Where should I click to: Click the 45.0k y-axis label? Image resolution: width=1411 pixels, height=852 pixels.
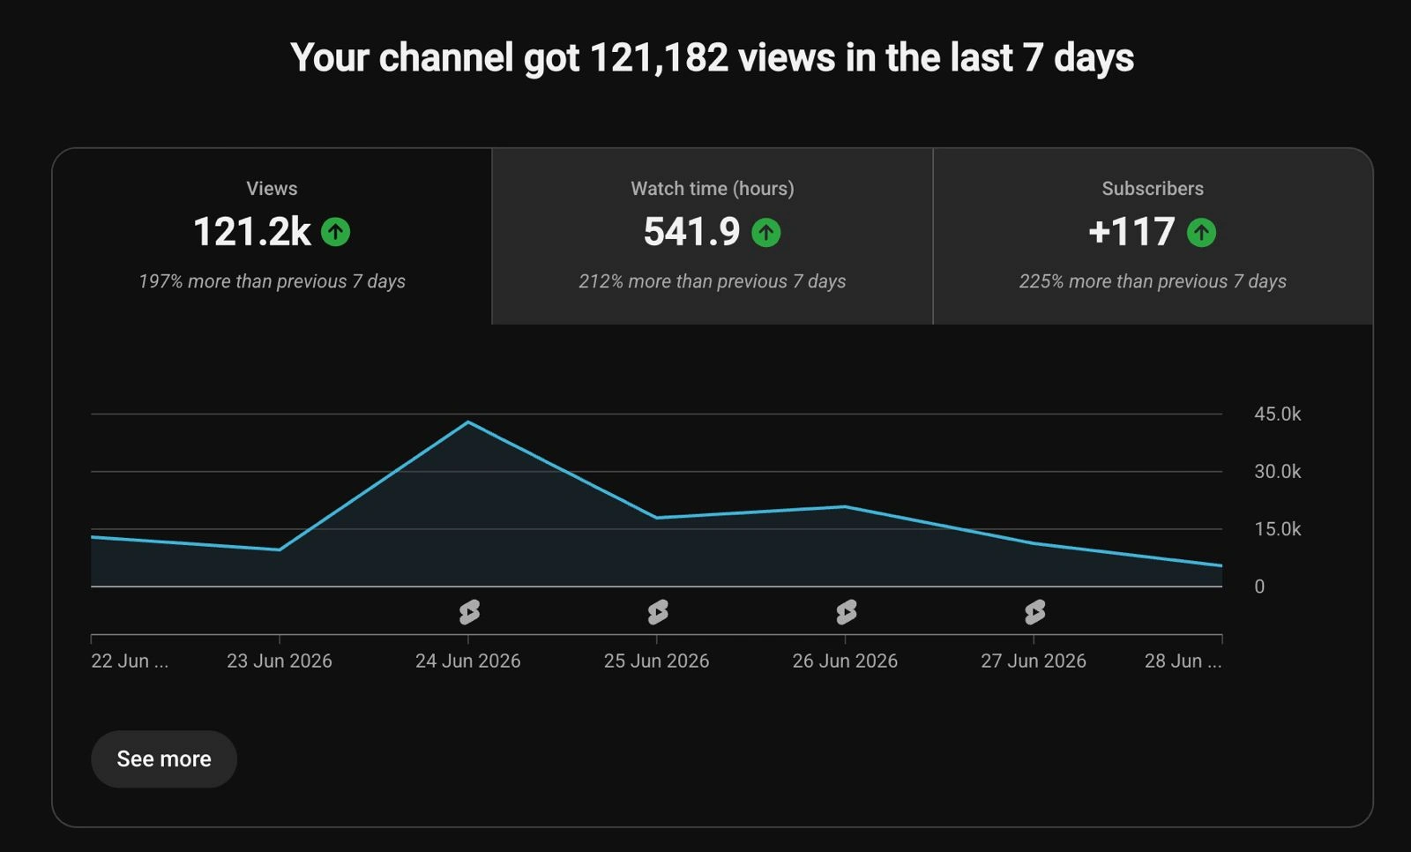(1278, 414)
